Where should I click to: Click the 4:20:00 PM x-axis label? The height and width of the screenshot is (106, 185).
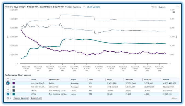(x=62, y=69)
